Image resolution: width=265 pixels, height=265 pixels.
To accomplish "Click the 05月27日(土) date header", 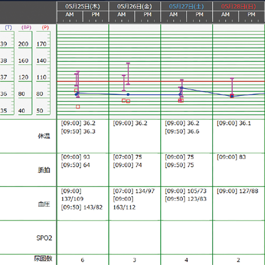I will (x=186, y=6).
